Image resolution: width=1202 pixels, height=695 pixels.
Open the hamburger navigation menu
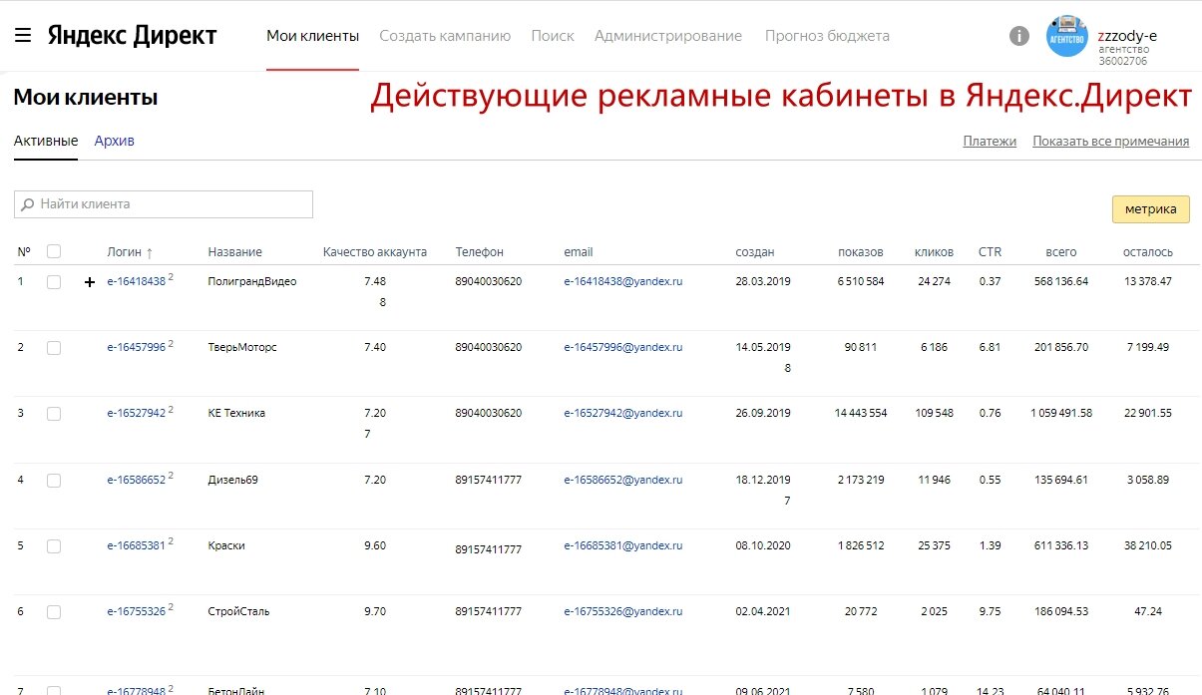23,33
